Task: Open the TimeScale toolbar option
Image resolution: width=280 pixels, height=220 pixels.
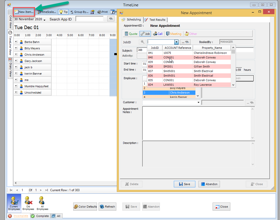Action: point(46,12)
